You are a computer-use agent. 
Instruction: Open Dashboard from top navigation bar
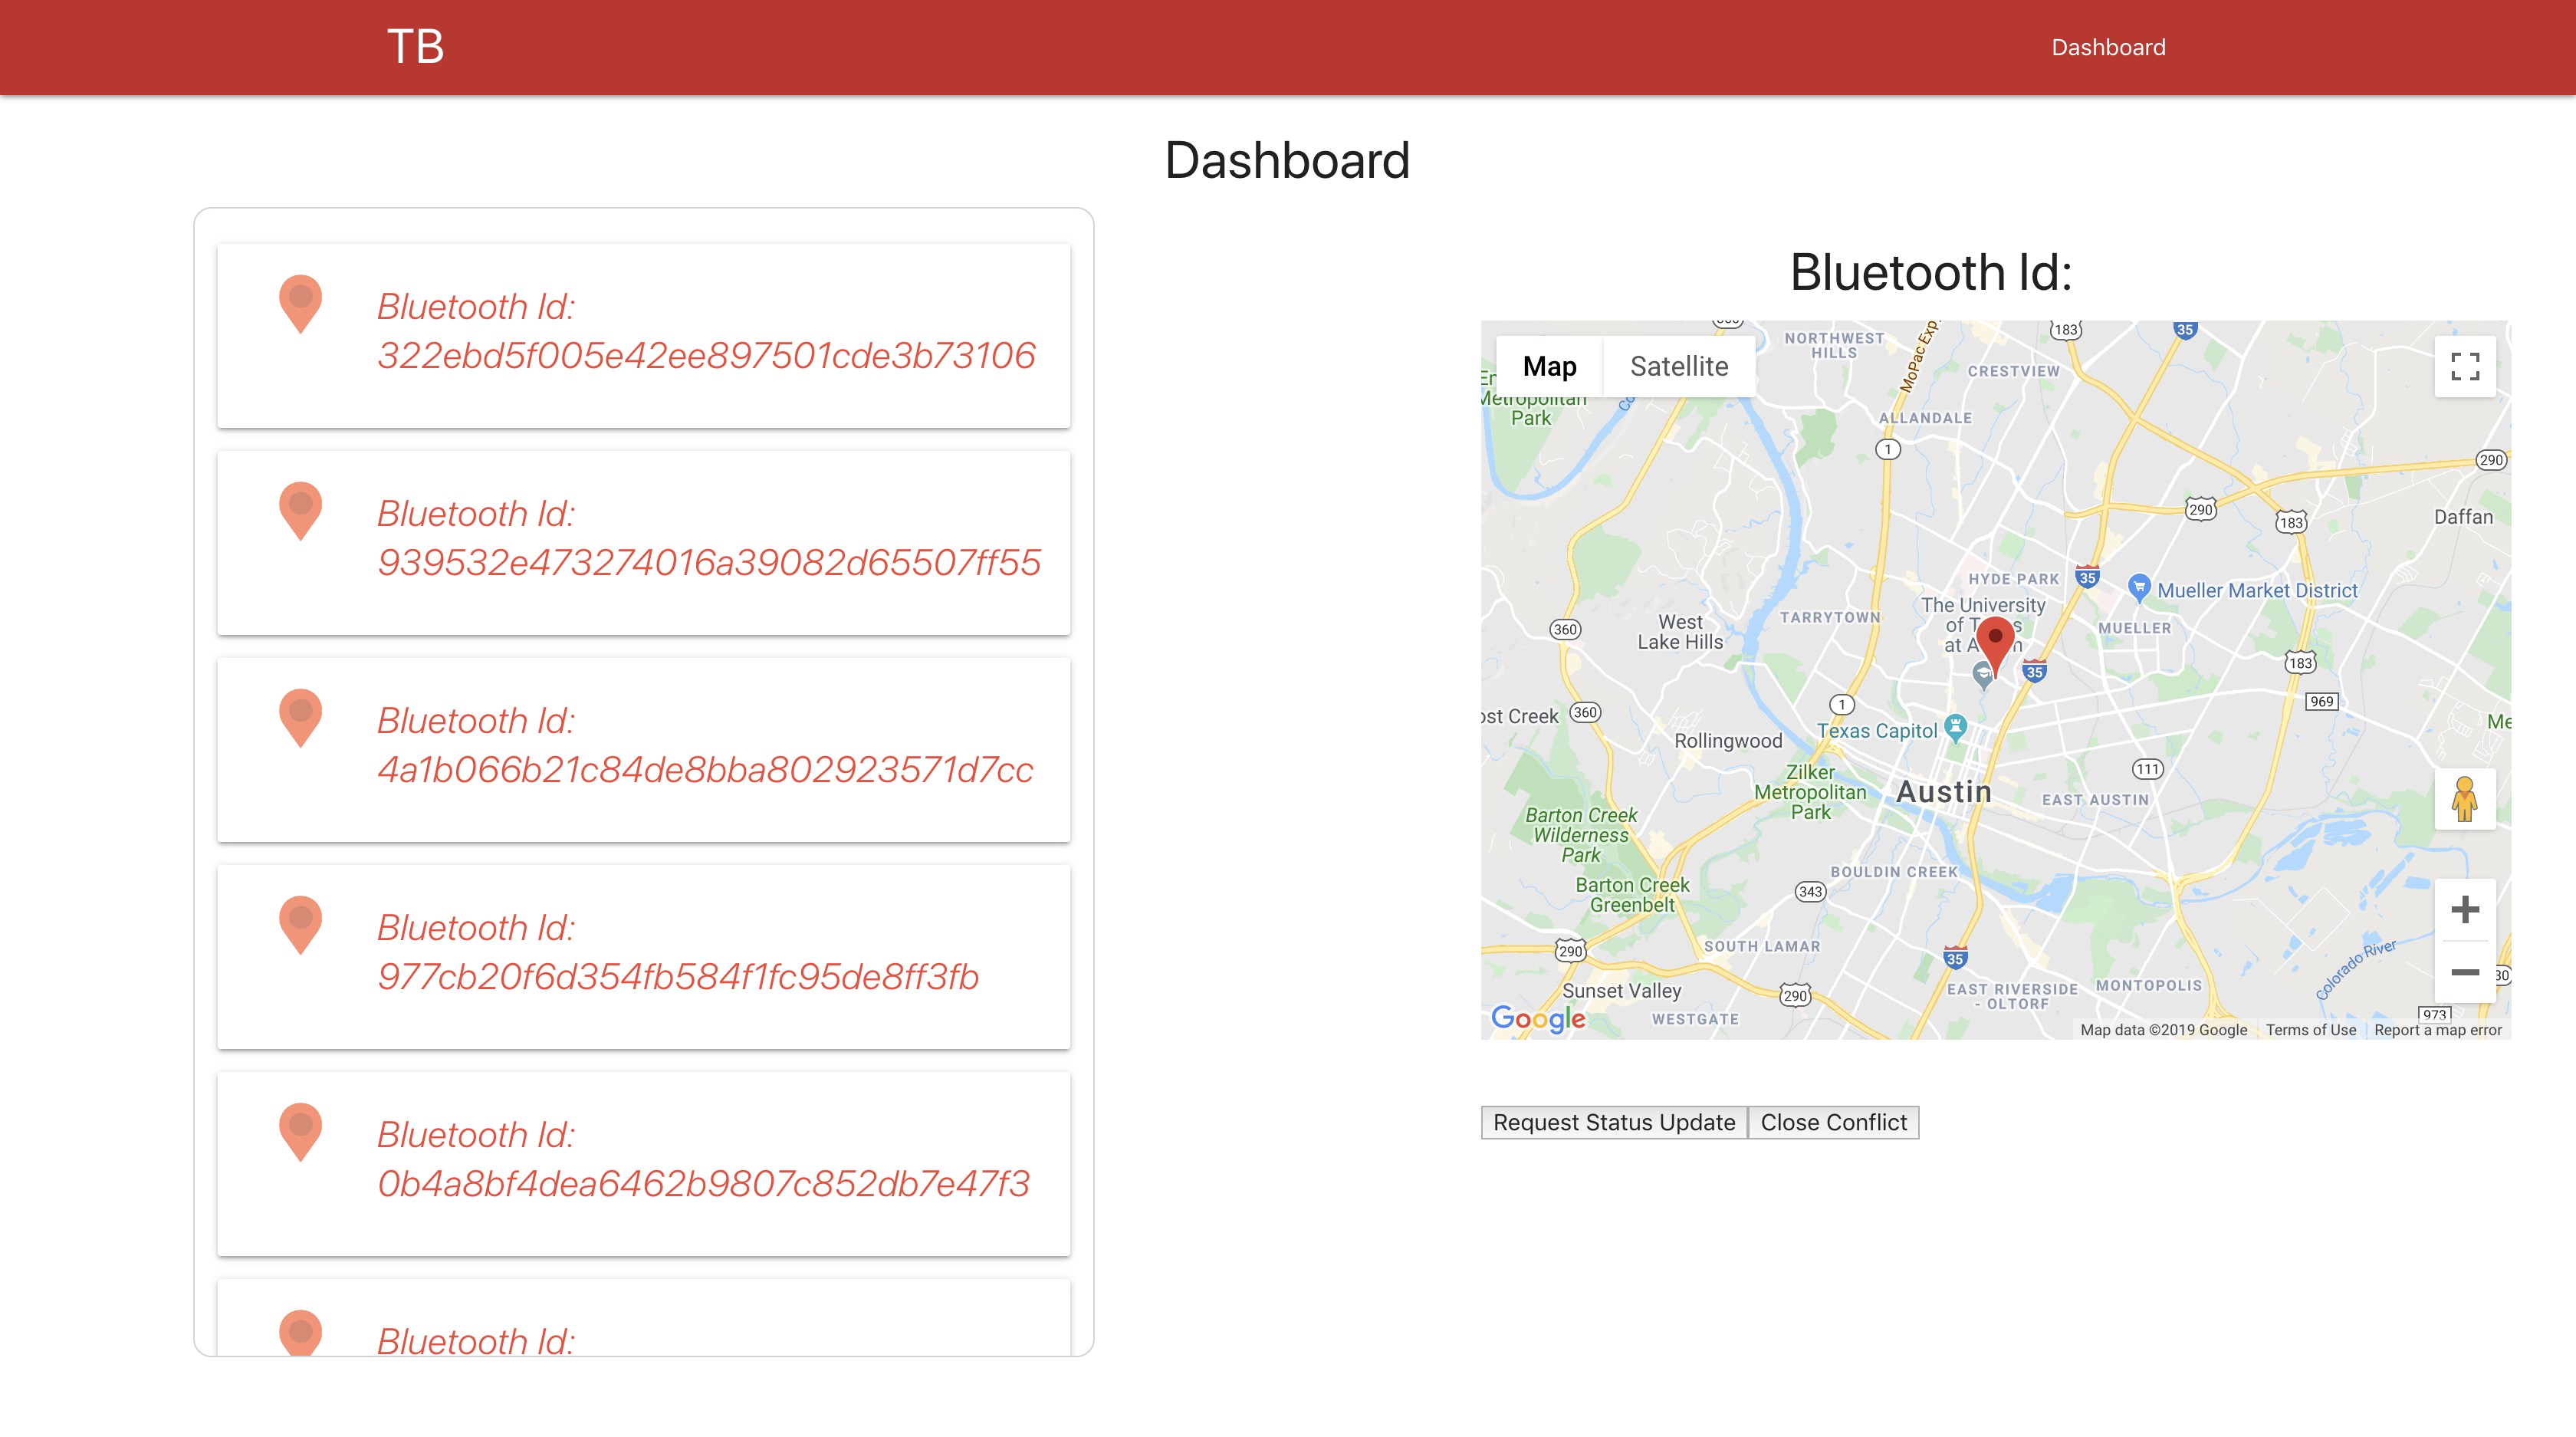tap(2108, 47)
